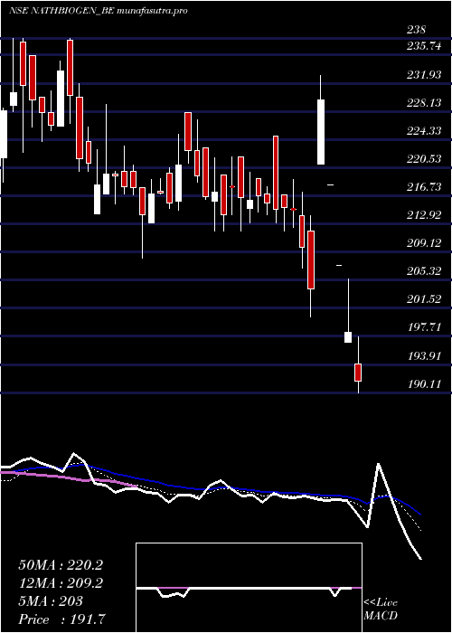The height and width of the screenshot is (633, 452).
Task: Click the small white candle near 197.71
Action: (x=348, y=337)
